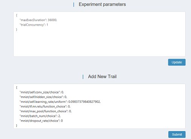The width and height of the screenshot is (191, 139).
Task: Click the Update button
Action: 177,62
